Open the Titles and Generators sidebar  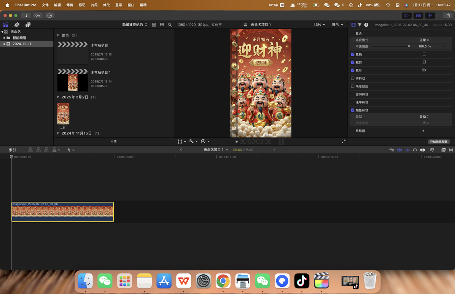point(27,25)
